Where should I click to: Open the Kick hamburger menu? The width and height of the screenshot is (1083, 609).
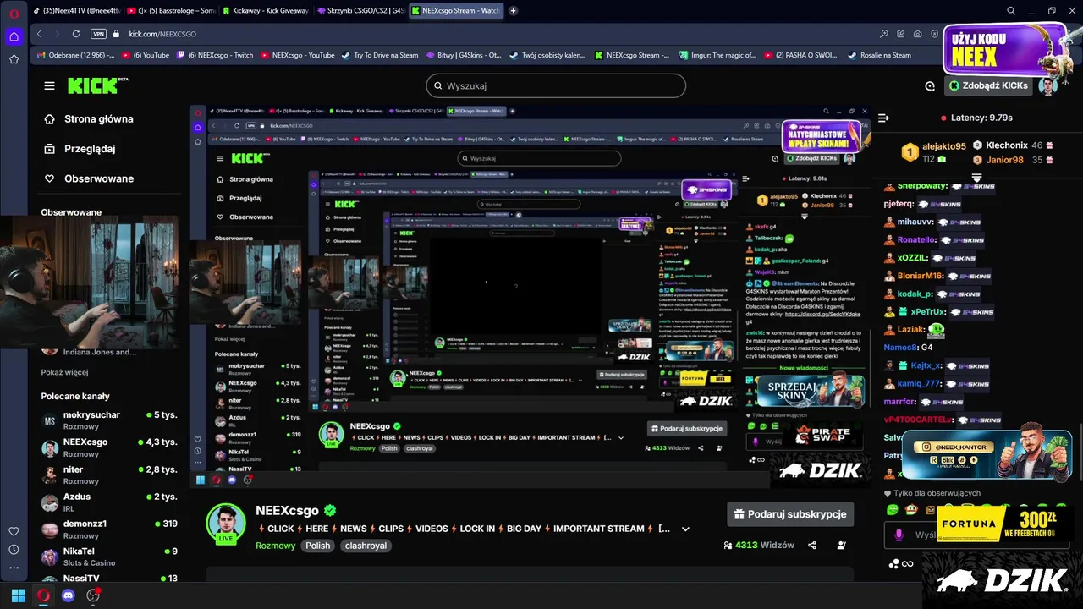pos(49,85)
